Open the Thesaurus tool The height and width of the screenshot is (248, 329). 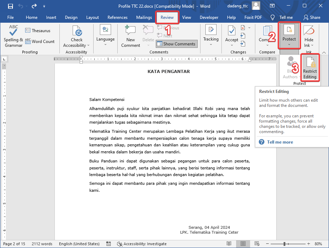[x=38, y=31]
